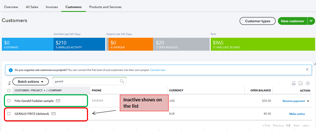316x131 pixels.
Task: Click the €0.00 open balance cell
Action: pos(267,114)
